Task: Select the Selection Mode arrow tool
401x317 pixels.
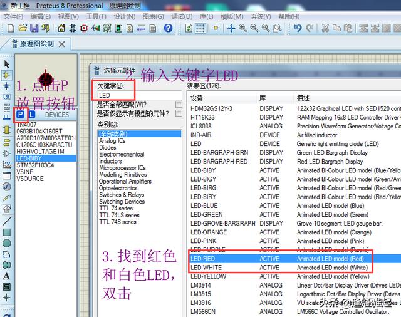Action: tap(7, 64)
